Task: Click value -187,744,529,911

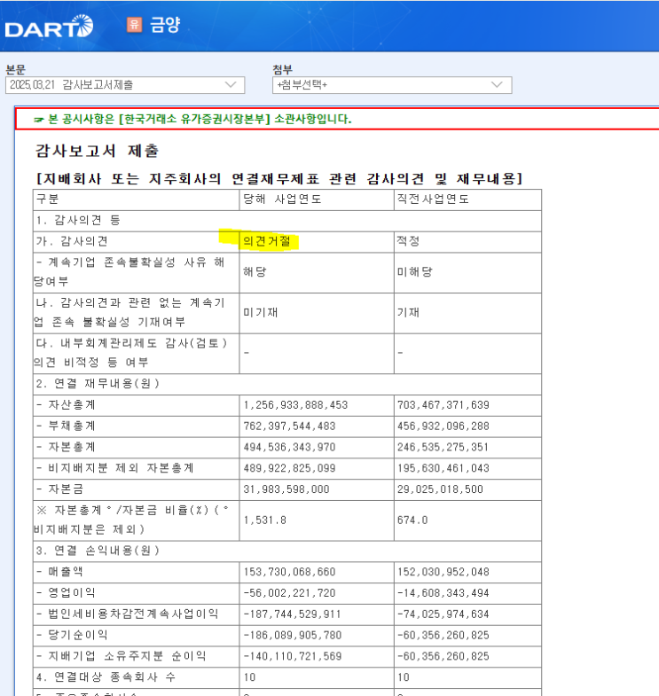Action: pyautogui.click(x=292, y=614)
